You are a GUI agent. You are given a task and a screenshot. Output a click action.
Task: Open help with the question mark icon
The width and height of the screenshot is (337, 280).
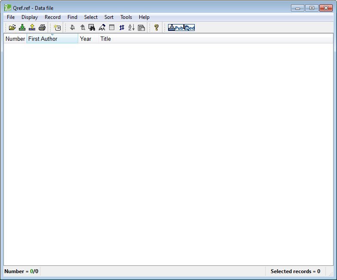tap(156, 27)
